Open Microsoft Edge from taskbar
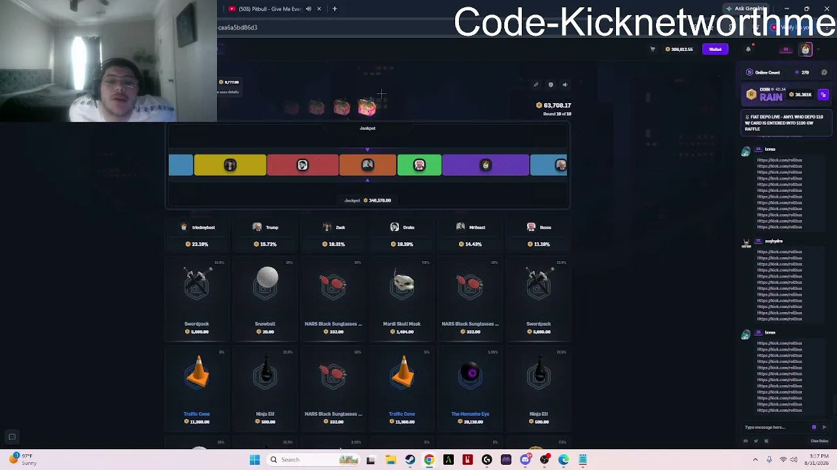The image size is (837, 470). tap(564, 460)
